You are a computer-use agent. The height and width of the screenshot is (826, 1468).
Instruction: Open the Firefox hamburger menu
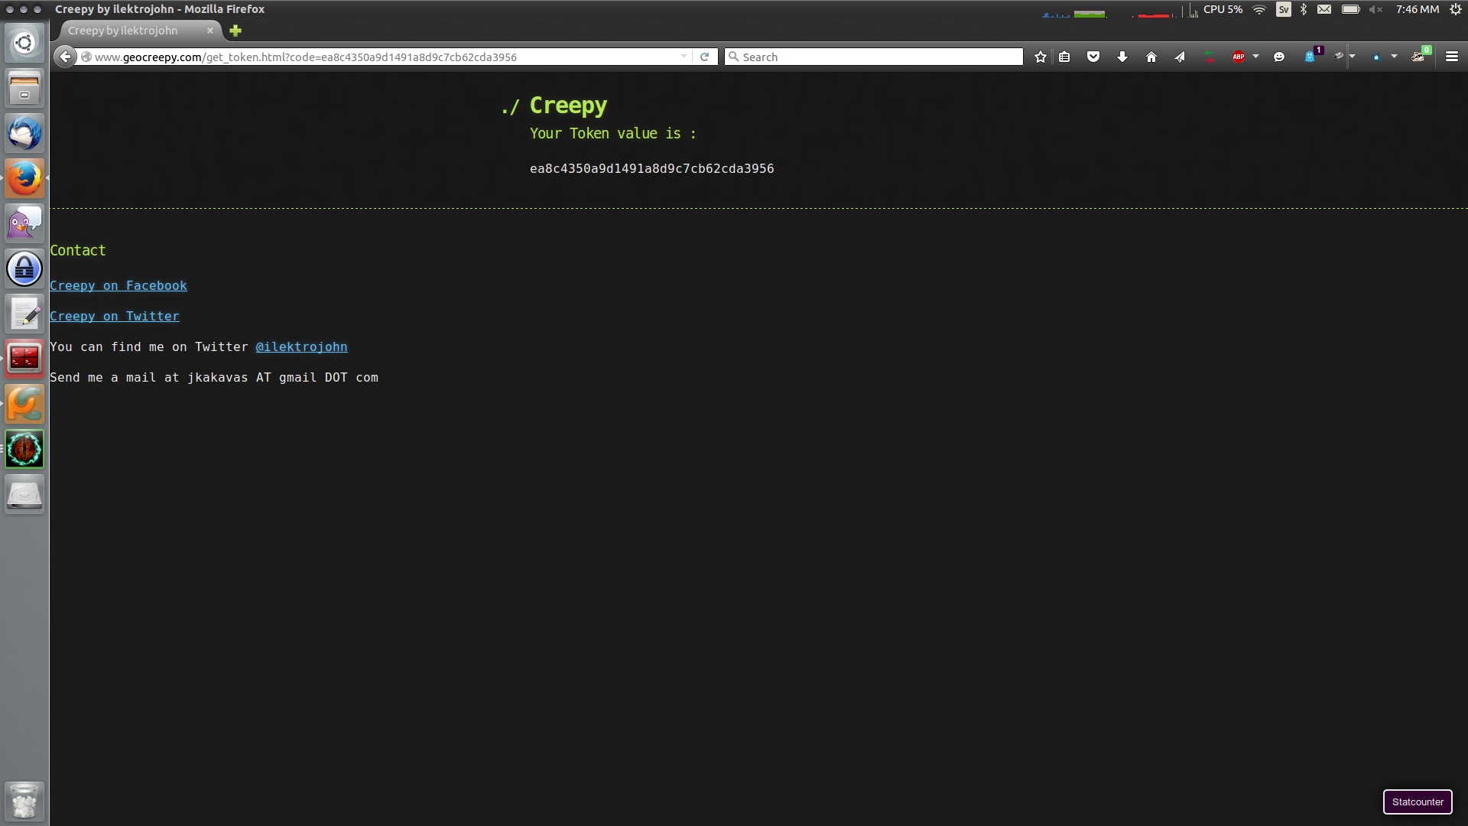[x=1452, y=57]
